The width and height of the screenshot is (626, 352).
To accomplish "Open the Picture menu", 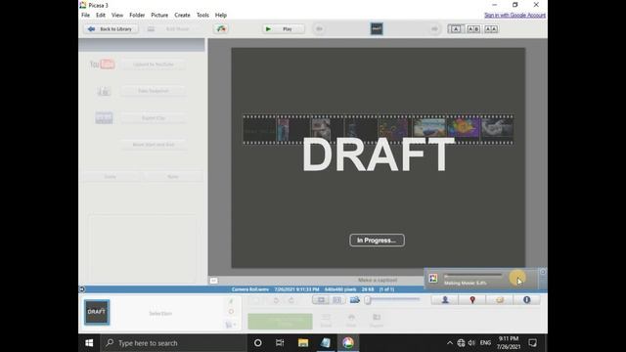I will point(159,16).
